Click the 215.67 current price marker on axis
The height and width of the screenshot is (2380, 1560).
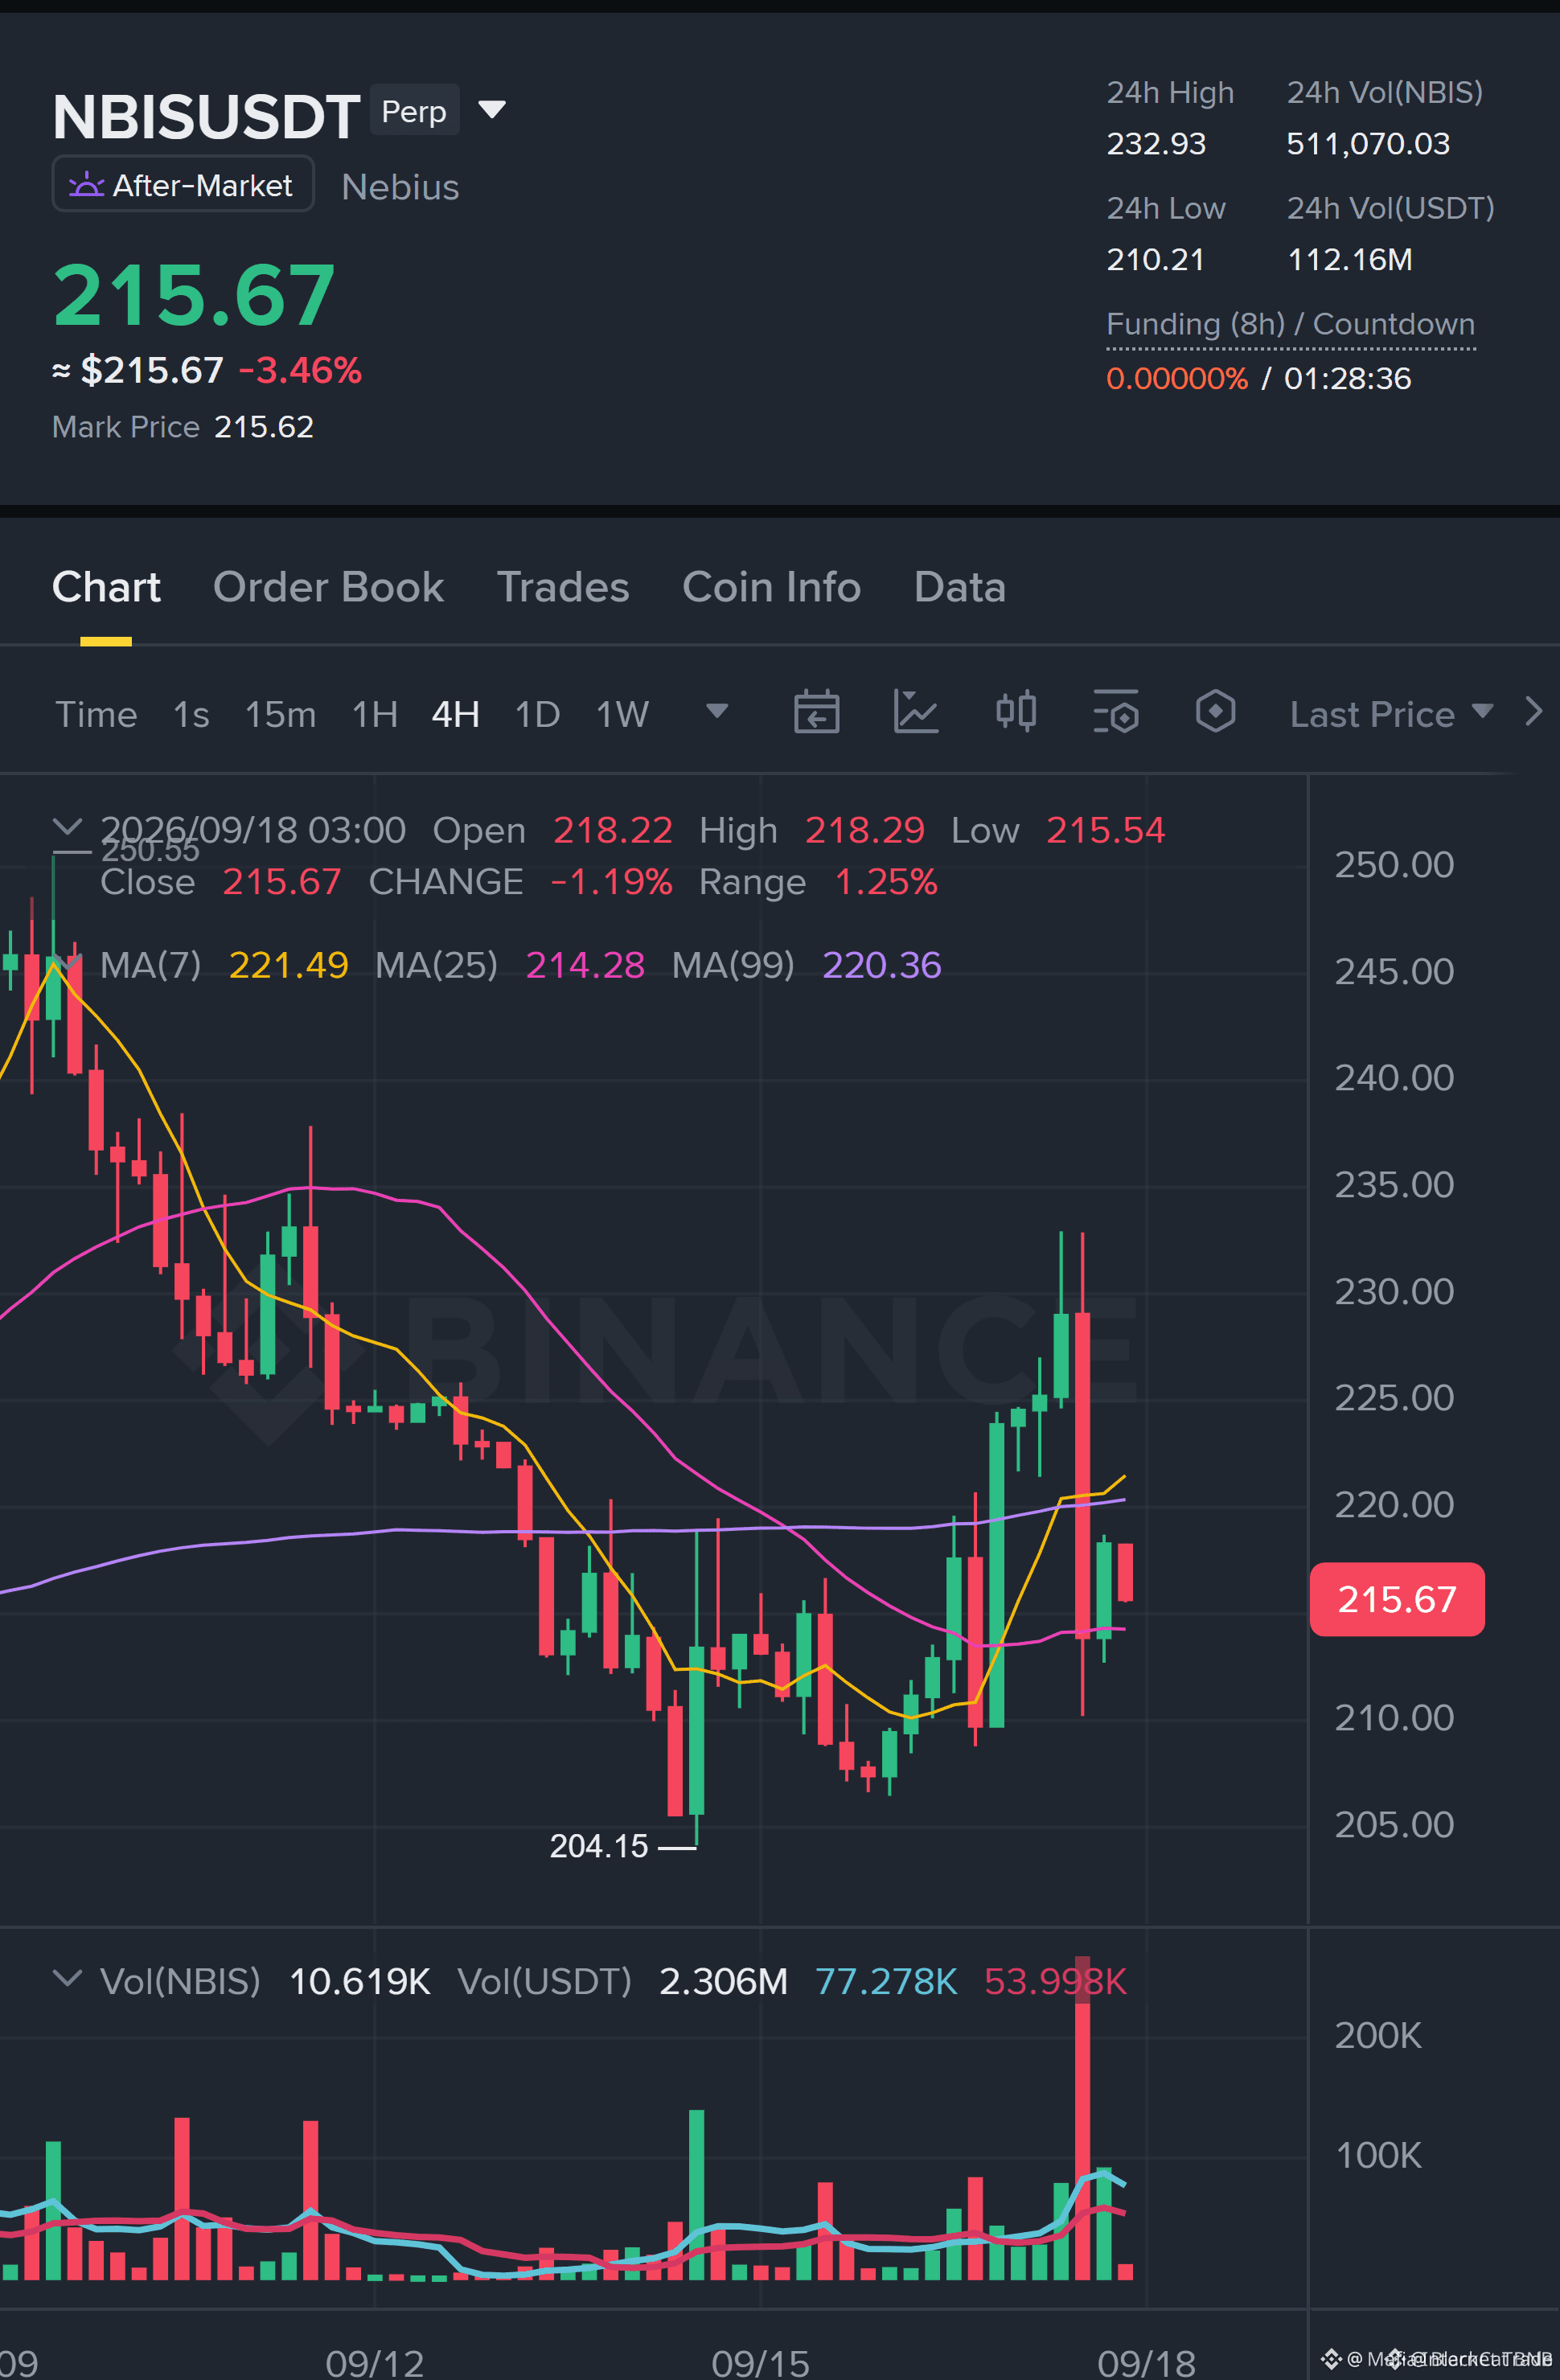tap(1396, 1599)
